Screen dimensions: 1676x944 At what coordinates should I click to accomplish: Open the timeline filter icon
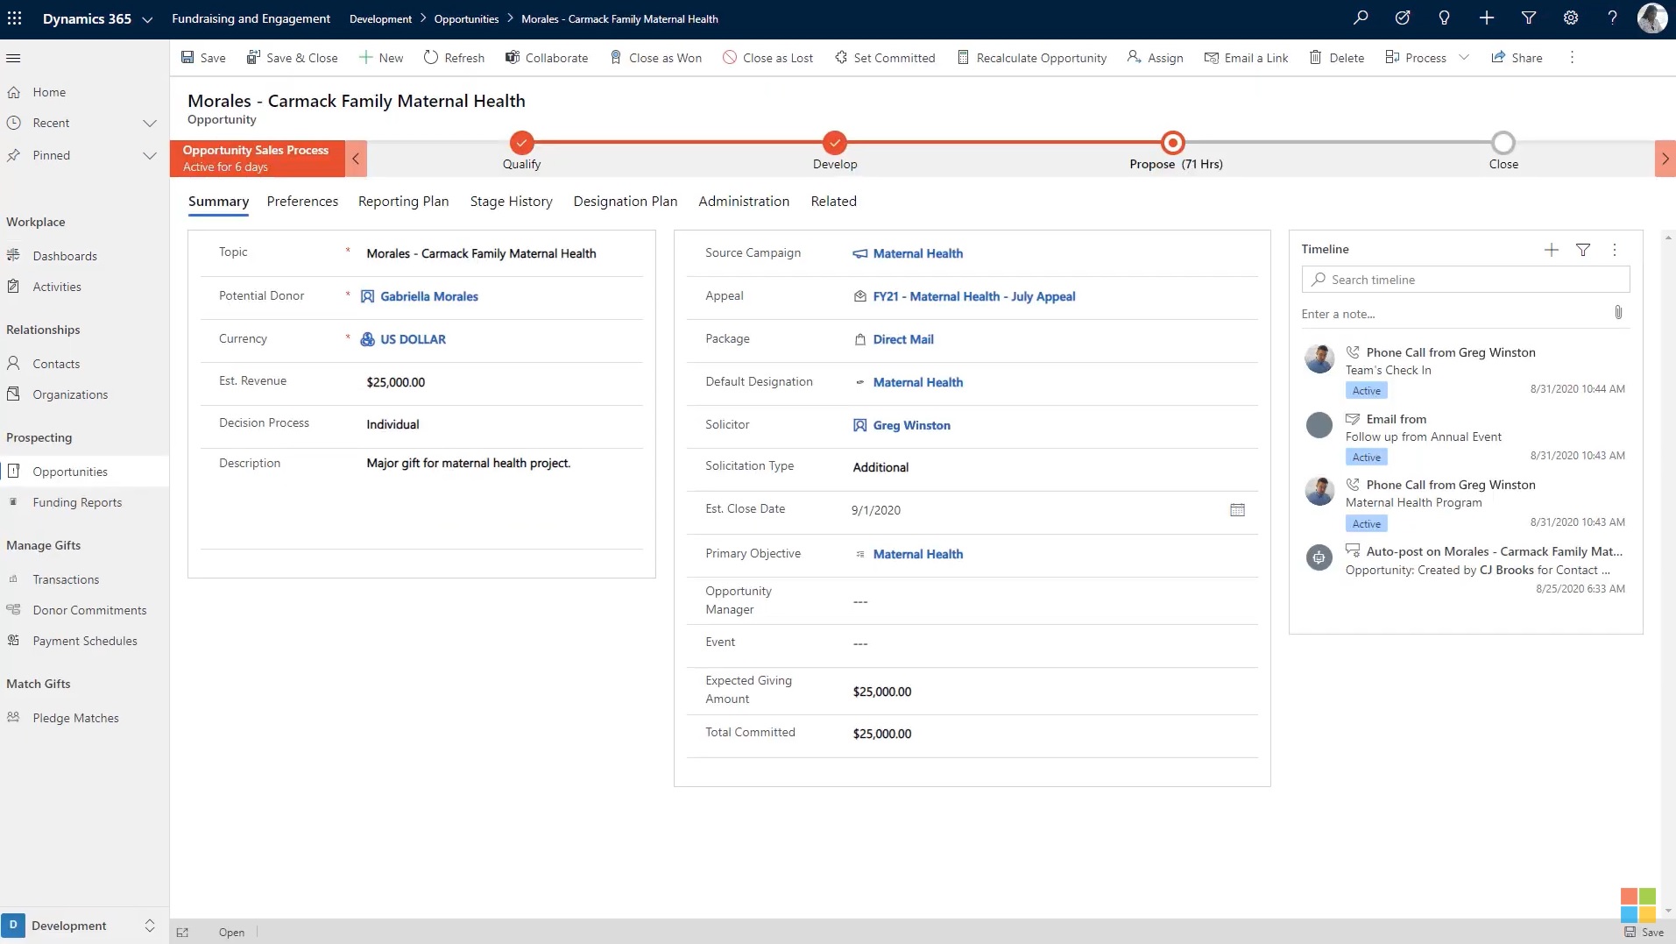click(x=1582, y=250)
